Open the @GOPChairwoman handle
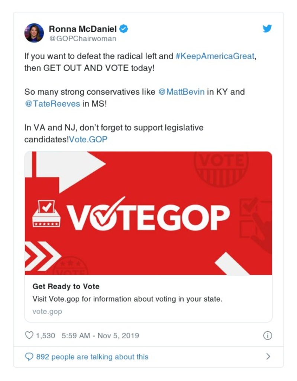The height and width of the screenshot is (381, 297). tap(83, 38)
